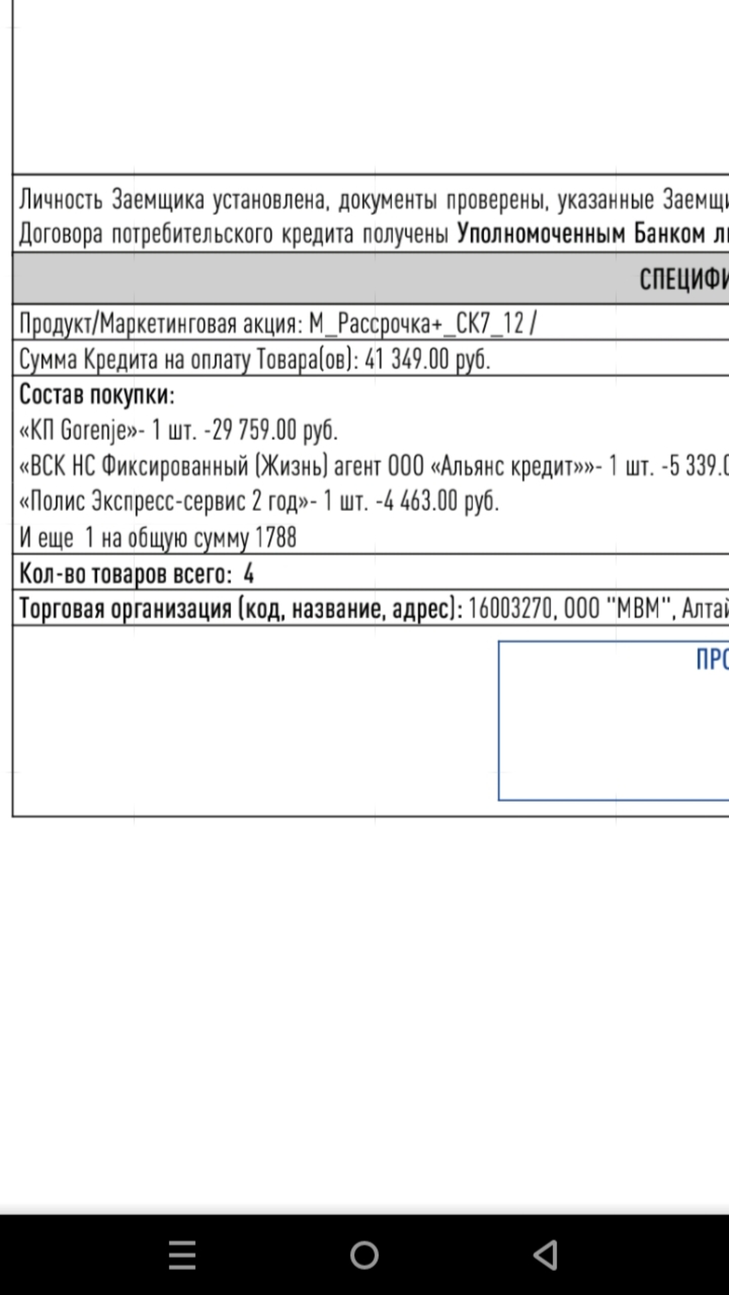Click the blue "ПРО" heading in the box

[x=712, y=659]
